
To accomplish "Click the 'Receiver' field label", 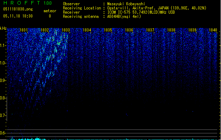I will click(71, 12).
